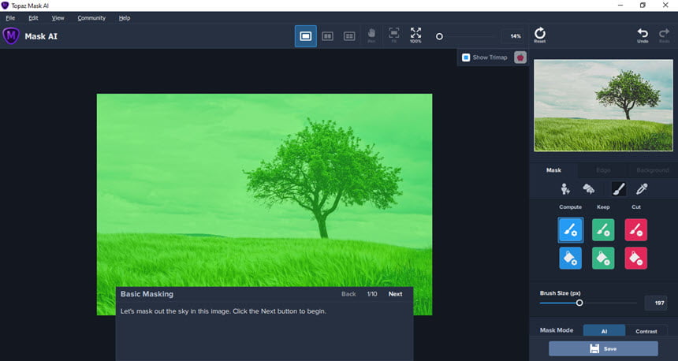Choose the green Keep brush

point(603,229)
